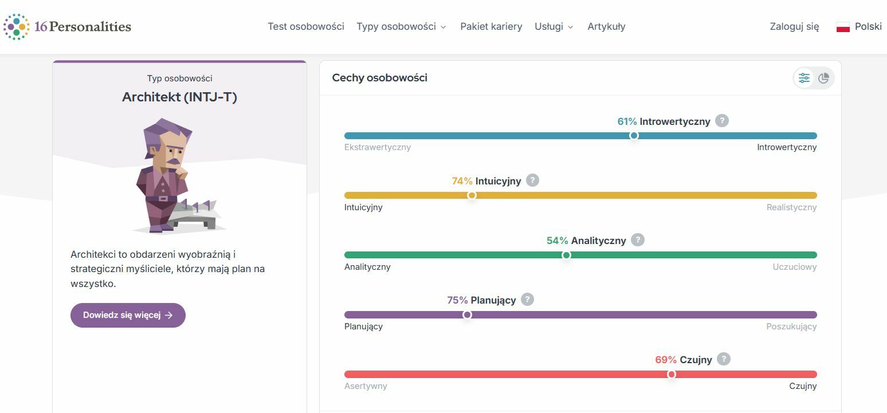Open the help tooltip for Analityczny
887x413 pixels.
click(637, 240)
